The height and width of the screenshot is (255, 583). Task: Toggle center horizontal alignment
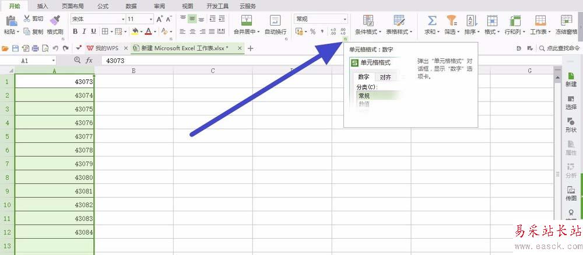pyautogui.click(x=192, y=32)
